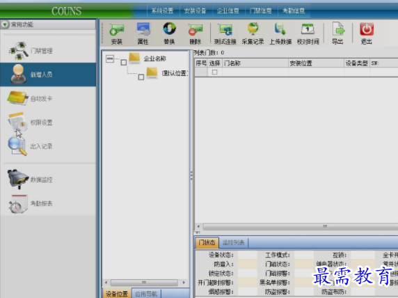
Task: Click the 列表门数 count text
Action: 209,53
